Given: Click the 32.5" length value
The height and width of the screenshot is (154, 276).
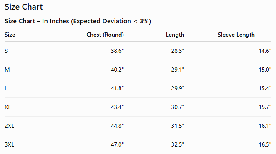Looking at the screenshot, I should pyautogui.click(x=178, y=144).
